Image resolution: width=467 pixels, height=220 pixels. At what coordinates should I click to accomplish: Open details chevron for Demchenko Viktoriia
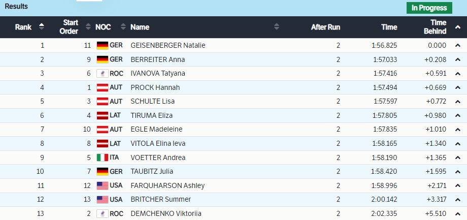click(x=457, y=213)
